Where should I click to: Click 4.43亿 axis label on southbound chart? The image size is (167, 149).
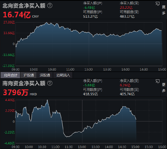(10, 100)
